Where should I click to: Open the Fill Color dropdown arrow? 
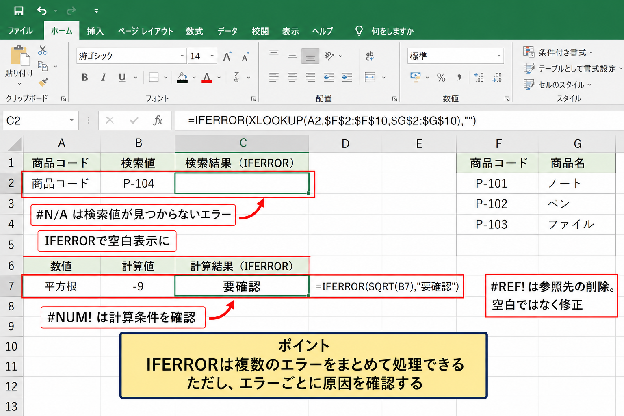(x=194, y=77)
